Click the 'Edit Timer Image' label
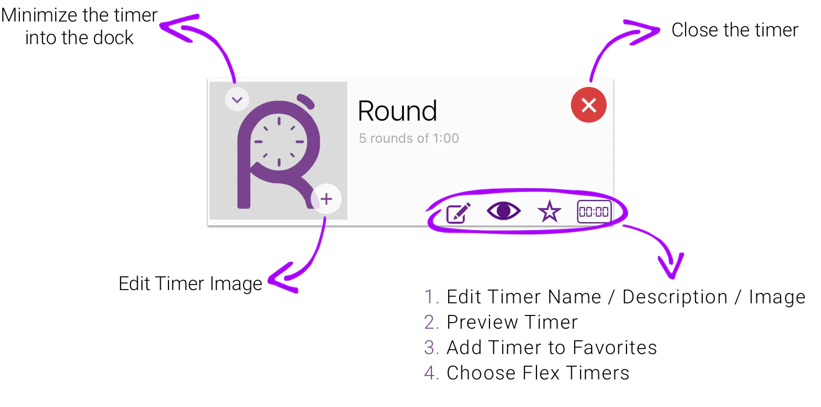Viewport: 821px width, 407px height. [x=190, y=283]
